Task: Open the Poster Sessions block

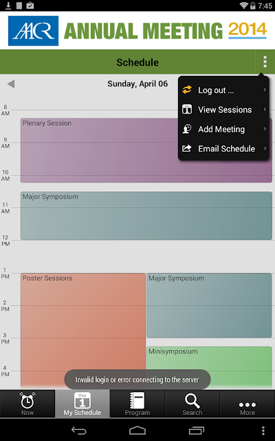Action: point(83,331)
